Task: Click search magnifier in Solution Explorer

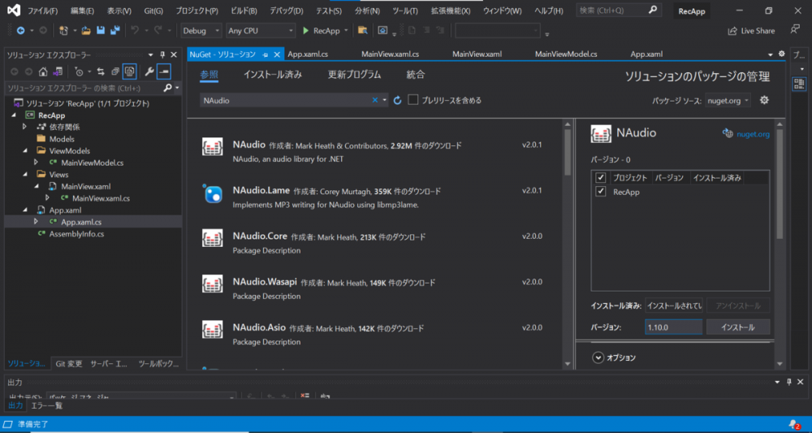Action: [167, 88]
